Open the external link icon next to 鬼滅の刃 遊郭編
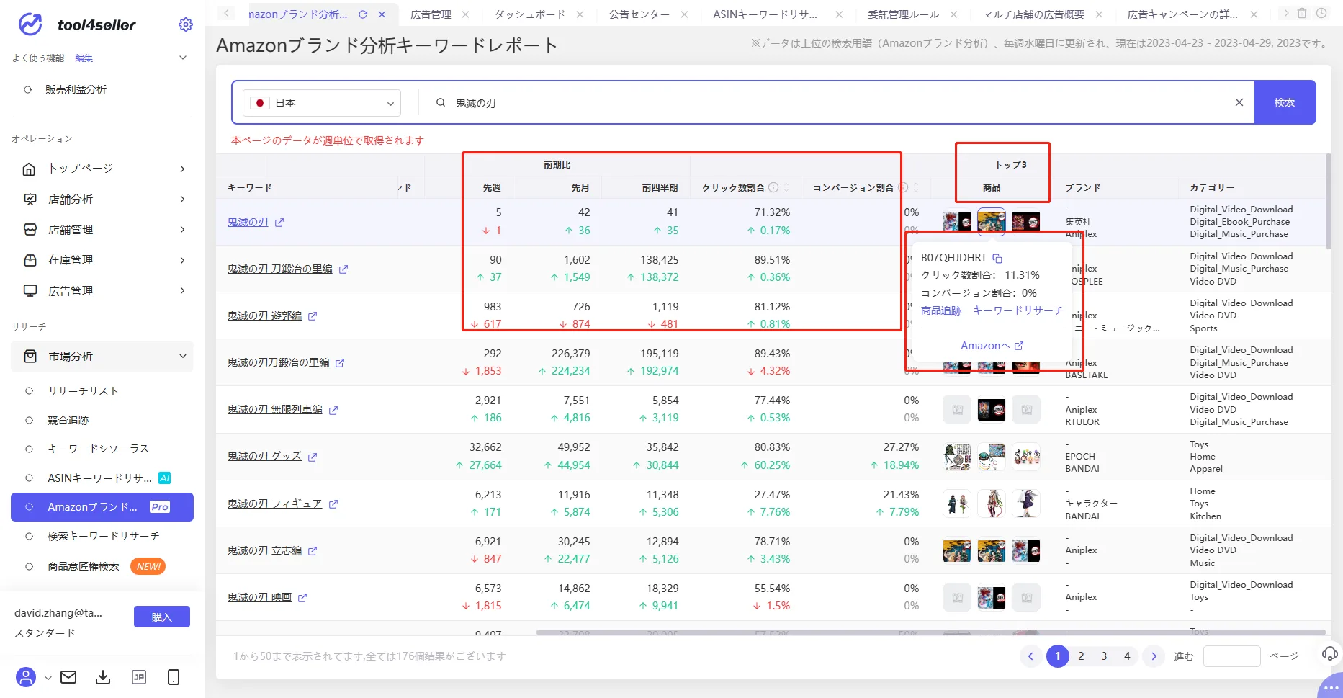1343x698 pixels. pyautogui.click(x=313, y=316)
